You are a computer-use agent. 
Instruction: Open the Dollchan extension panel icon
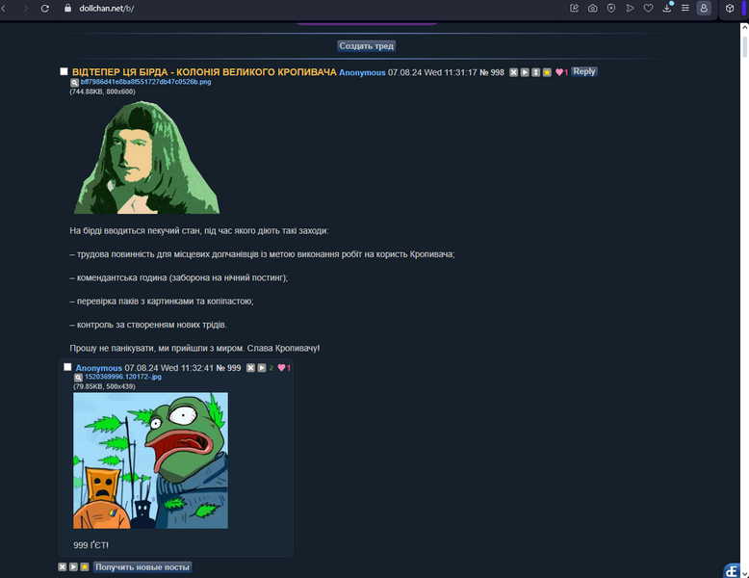pos(732,571)
